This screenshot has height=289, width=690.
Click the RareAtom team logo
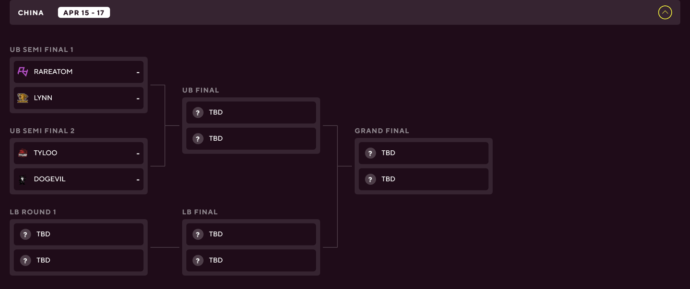coord(23,72)
